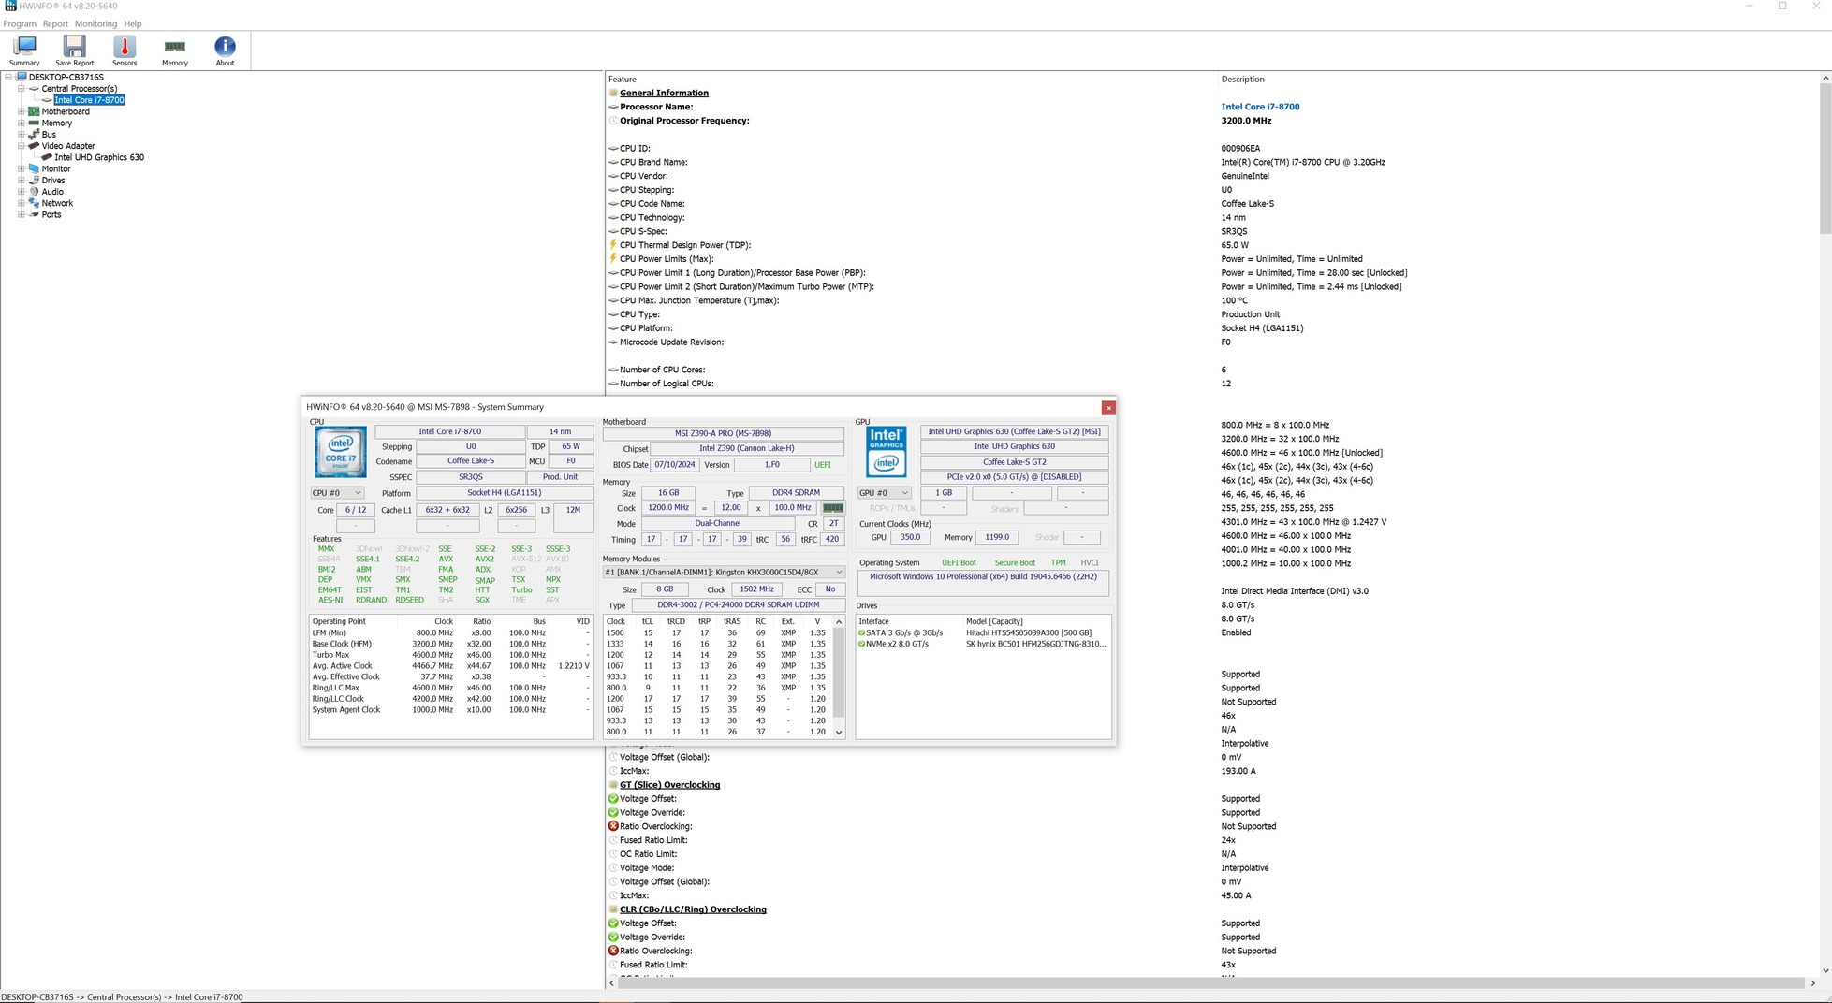Image resolution: width=1832 pixels, height=1003 pixels.
Task: Click the Memory module icon in the tree
Action: 34,123
